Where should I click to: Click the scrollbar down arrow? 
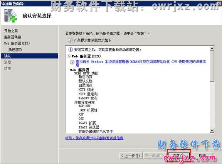(212, 130)
